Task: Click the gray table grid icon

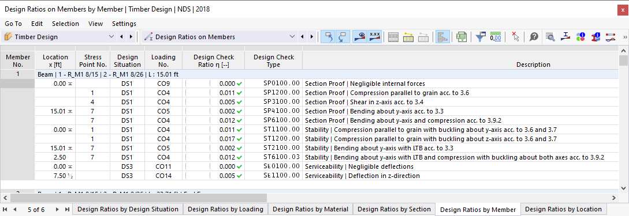Action: pyautogui.click(x=393, y=37)
